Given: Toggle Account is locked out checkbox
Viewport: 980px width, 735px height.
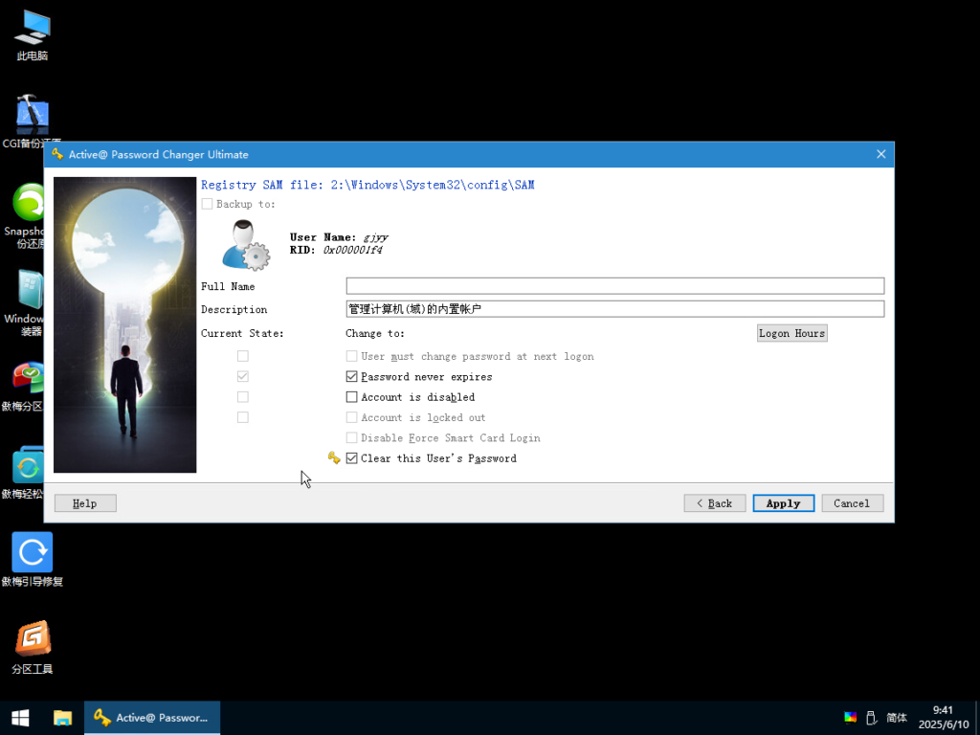Looking at the screenshot, I should (352, 417).
